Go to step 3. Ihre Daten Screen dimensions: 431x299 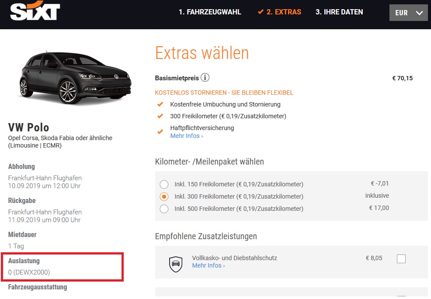339,12
